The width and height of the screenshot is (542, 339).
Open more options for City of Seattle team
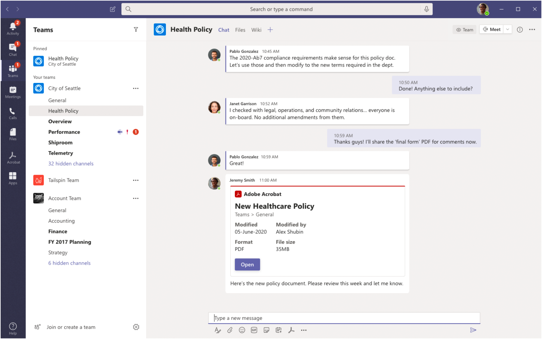tap(136, 88)
